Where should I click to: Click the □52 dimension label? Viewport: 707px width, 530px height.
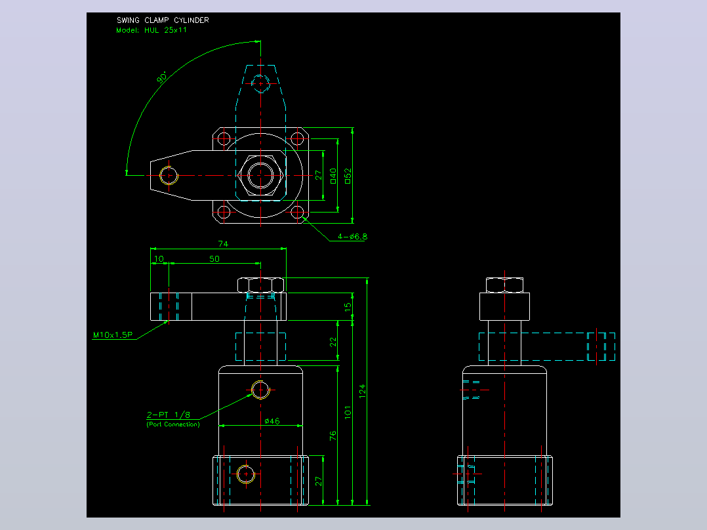[x=348, y=176]
